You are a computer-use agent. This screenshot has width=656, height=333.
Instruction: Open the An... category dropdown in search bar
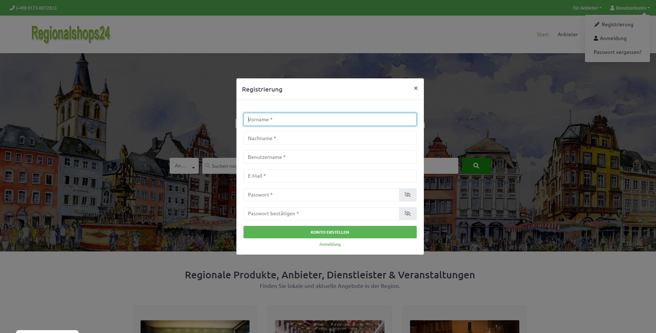coord(184,166)
